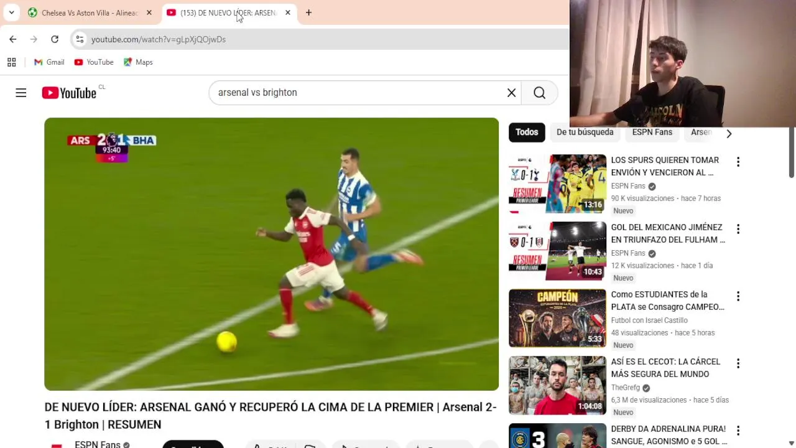Open the Spurs 0-1 resumen thumbnail

557,184
